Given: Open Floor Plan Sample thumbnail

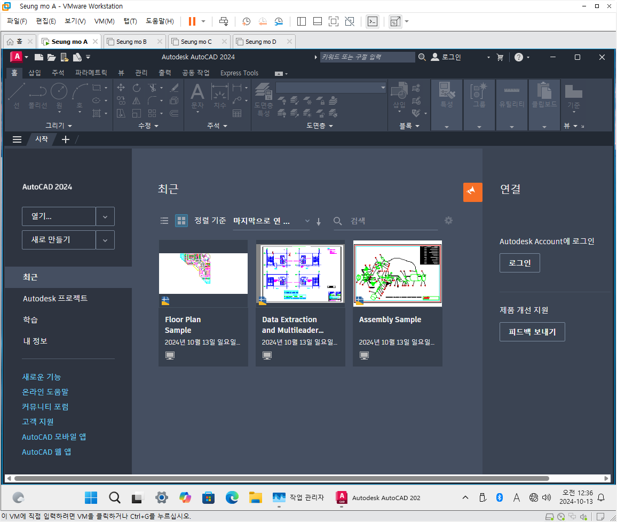Looking at the screenshot, I should (x=203, y=274).
